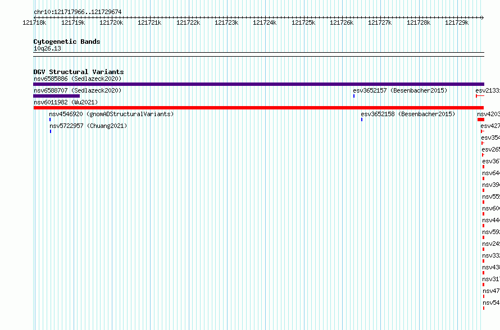Click the 121726k ruler tick label
500x330 pixels.
[342, 22]
